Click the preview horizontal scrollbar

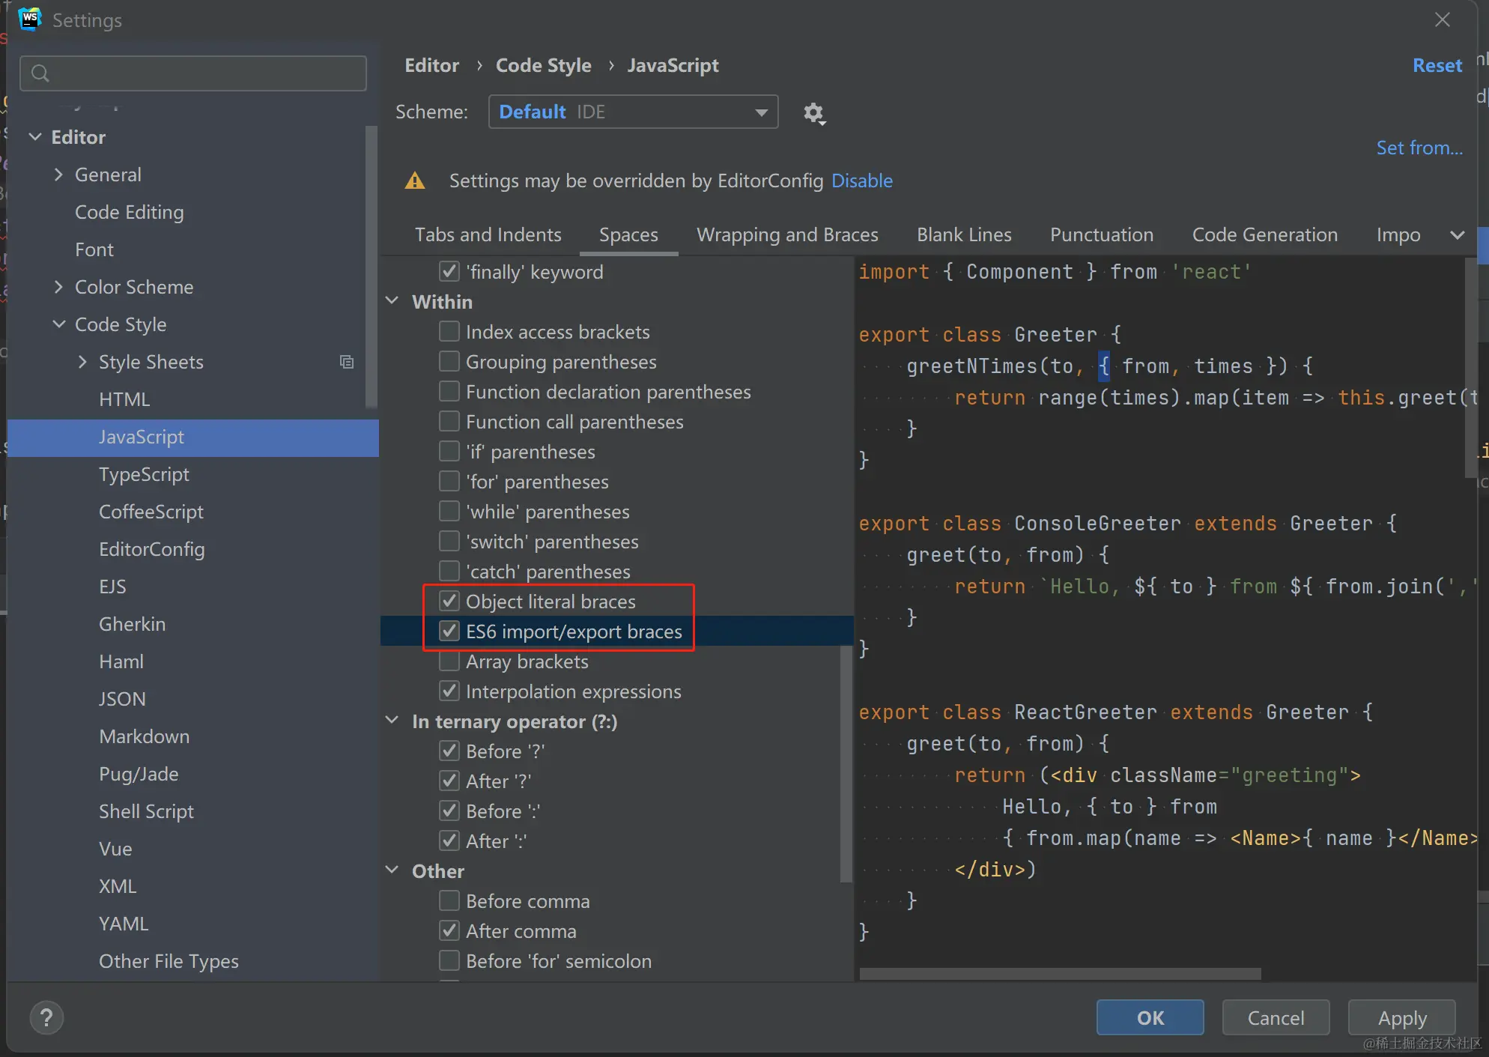pyautogui.click(x=1060, y=974)
